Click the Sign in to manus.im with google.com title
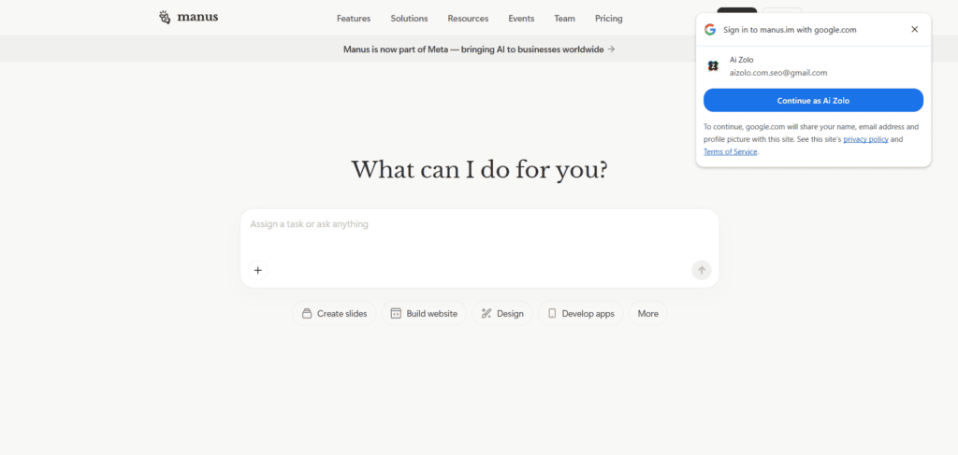Viewport: 958px width, 455px height. point(790,29)
